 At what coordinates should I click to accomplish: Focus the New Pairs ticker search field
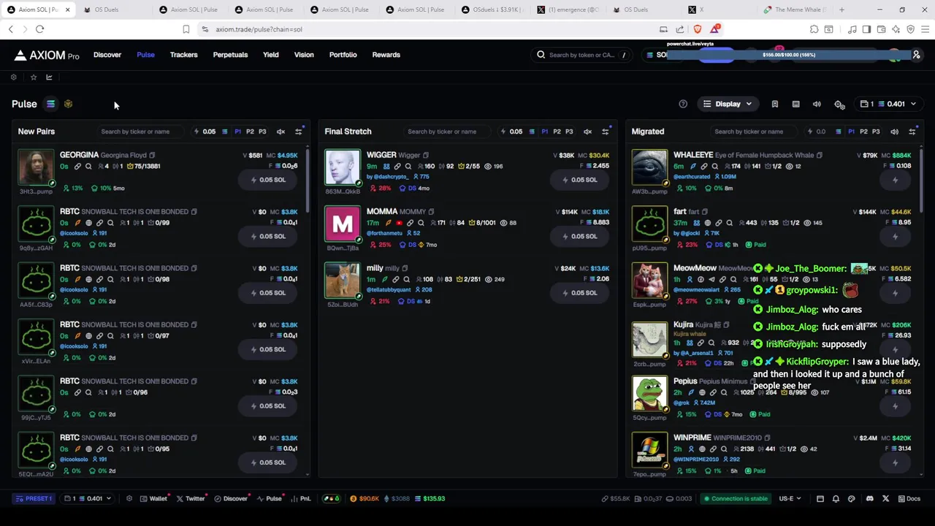pos(140,131)
